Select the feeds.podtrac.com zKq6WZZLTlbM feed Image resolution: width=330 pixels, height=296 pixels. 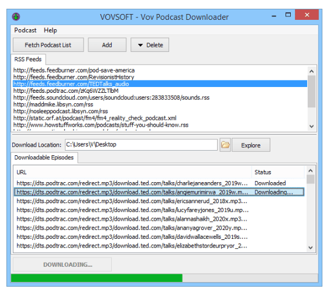click(160, 90)
